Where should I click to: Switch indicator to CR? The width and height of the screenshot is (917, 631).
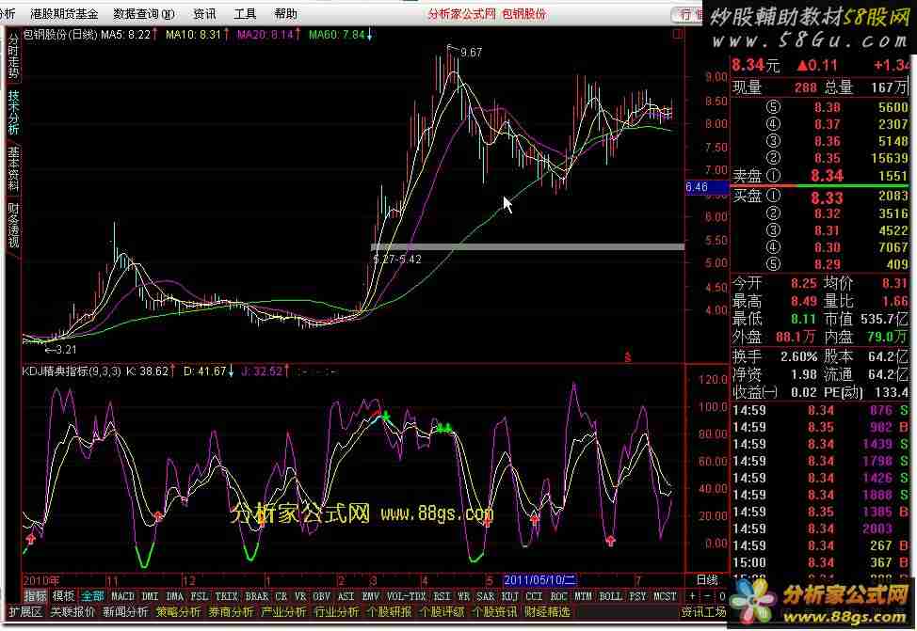pos(282,596)
